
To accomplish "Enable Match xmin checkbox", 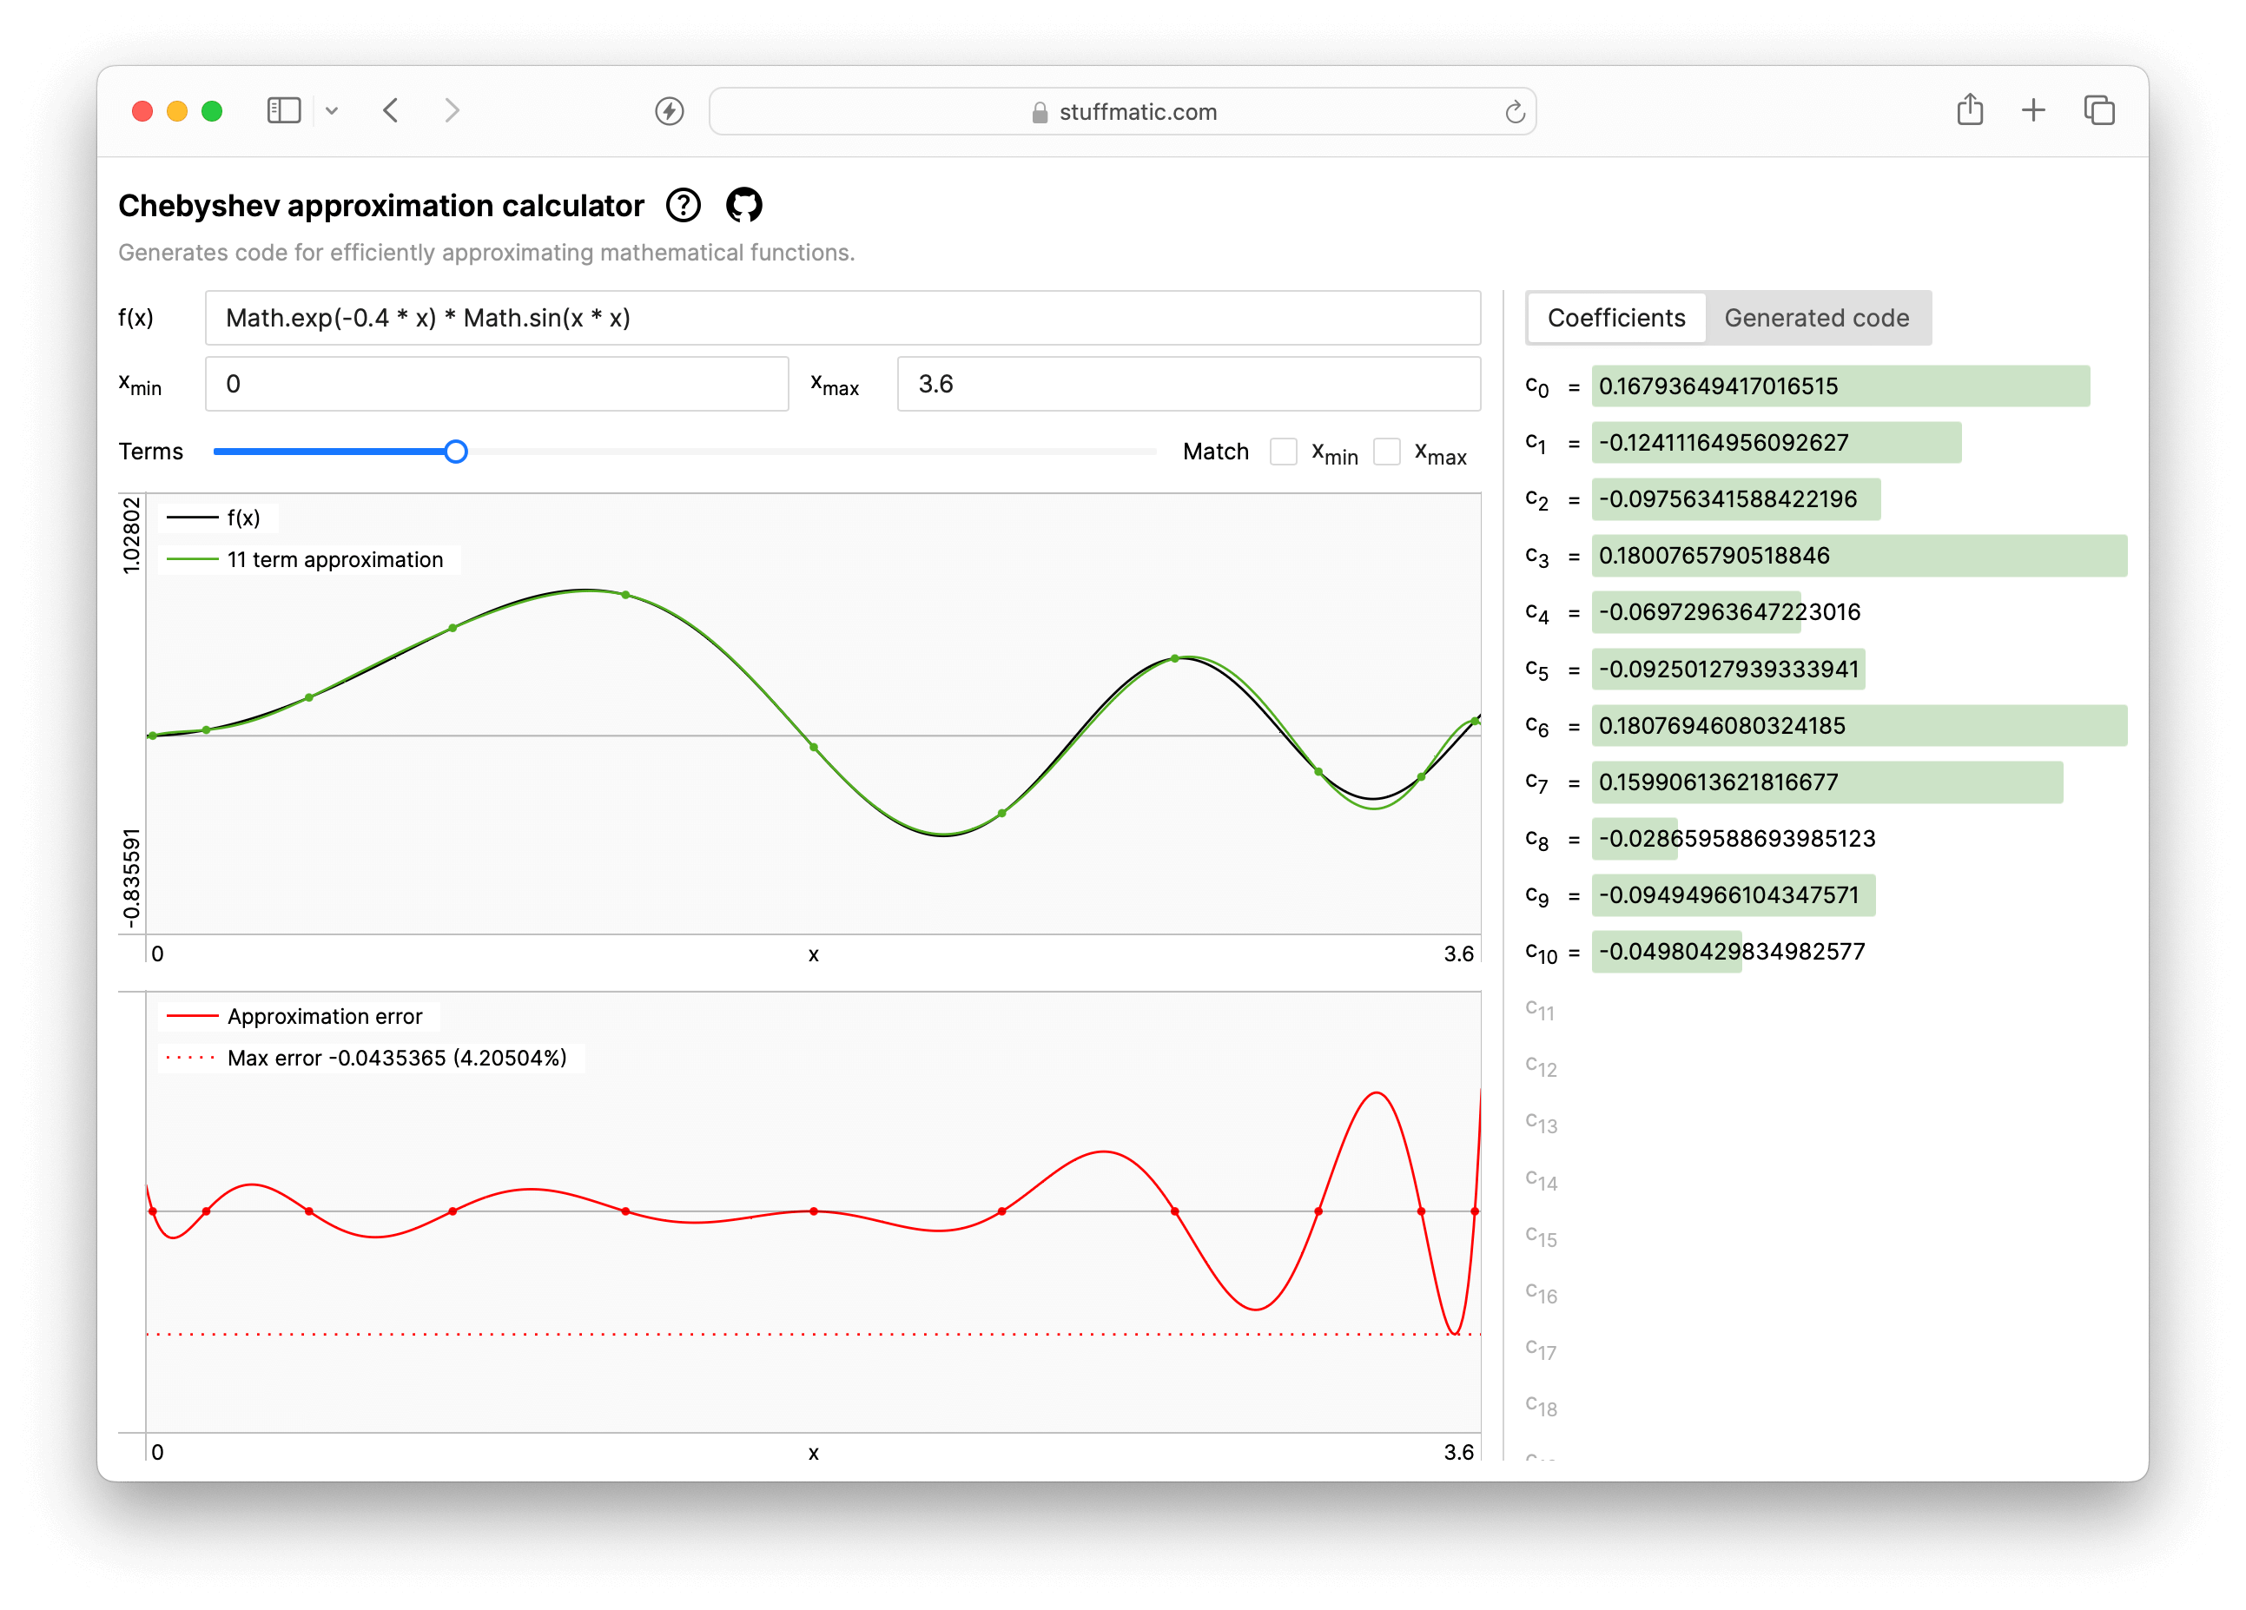I will pos(1284,452).
